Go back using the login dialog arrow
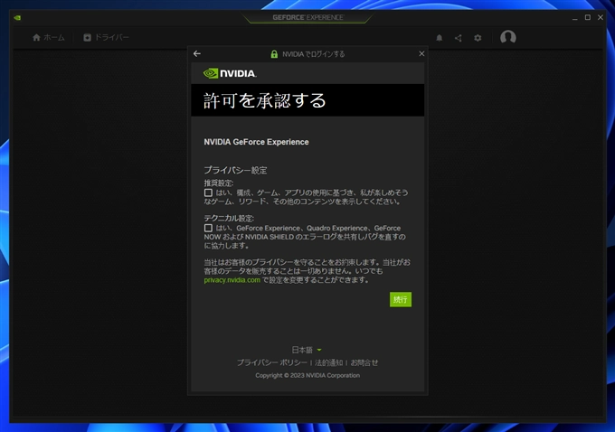This screenshot has width=615, height=432. (x=197, y=53)
